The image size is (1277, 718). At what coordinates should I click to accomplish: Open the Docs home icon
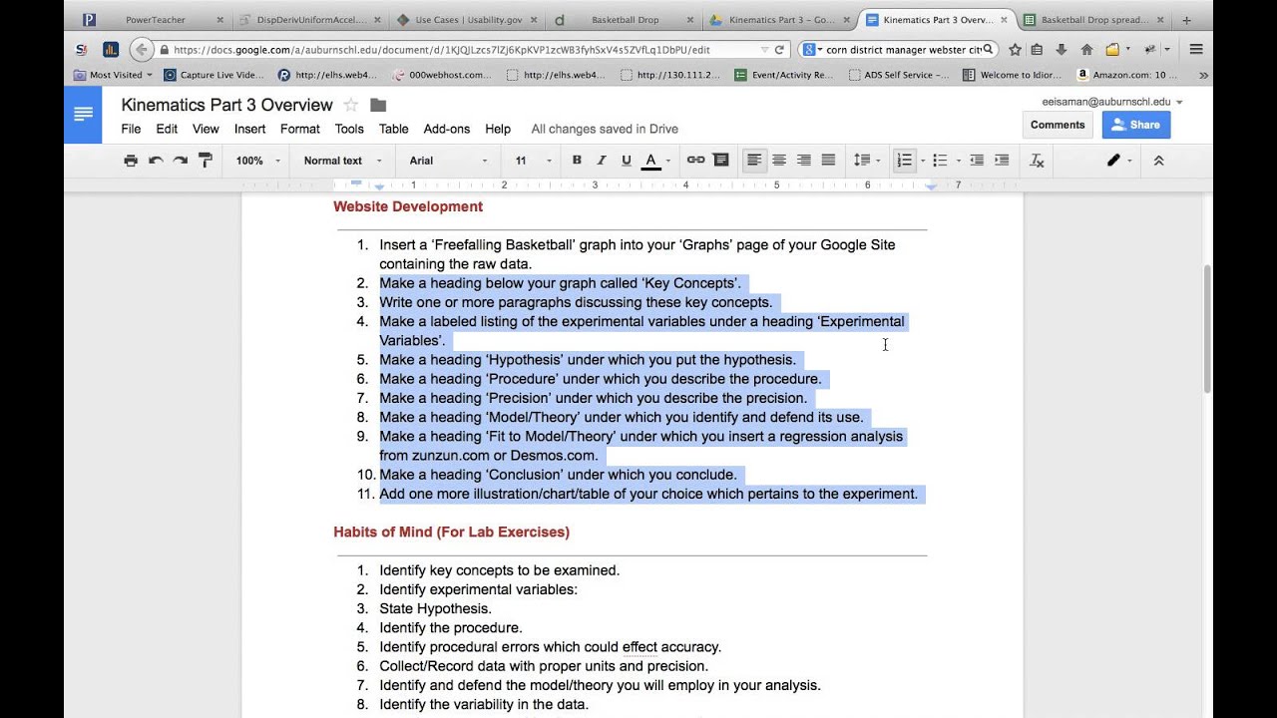[83, 115]
